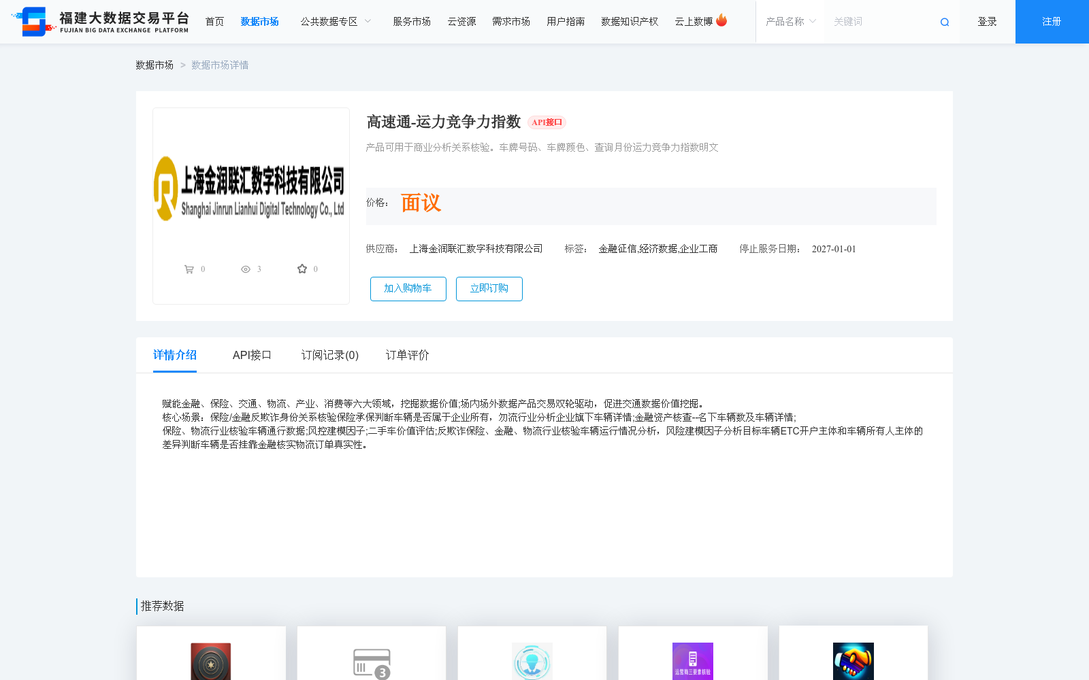
Task: Open the handshake recommended data thumbnail
Action: pos(854,661)
